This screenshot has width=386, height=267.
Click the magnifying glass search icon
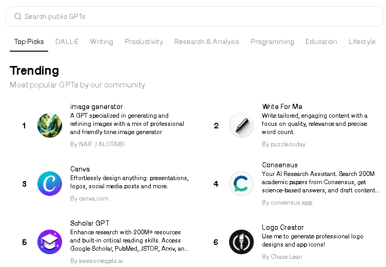[x=18, y=16]
